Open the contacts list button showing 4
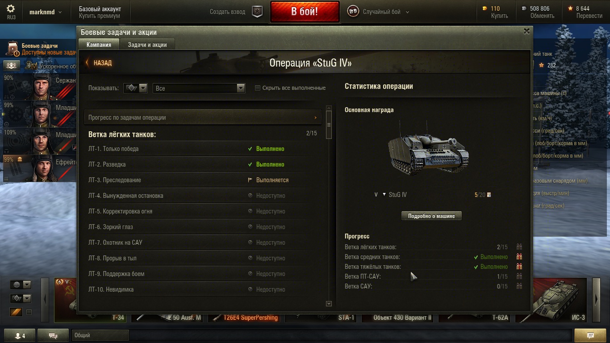The height and width of the screenshot is (343, 610). (x=20, y=335)
